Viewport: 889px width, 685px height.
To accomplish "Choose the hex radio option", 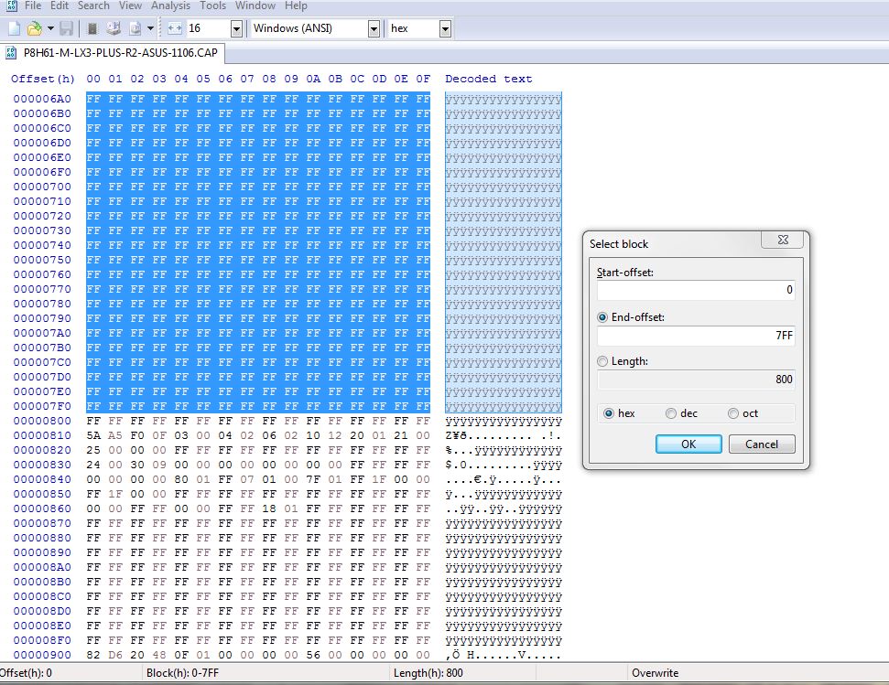I will click(x=608, y=413).
